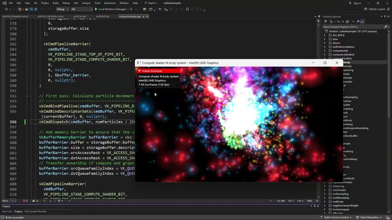Toggle auto-hide pin on Solution Explorer
This screenshot has height=220, width=392.
[x=385, y=16]
